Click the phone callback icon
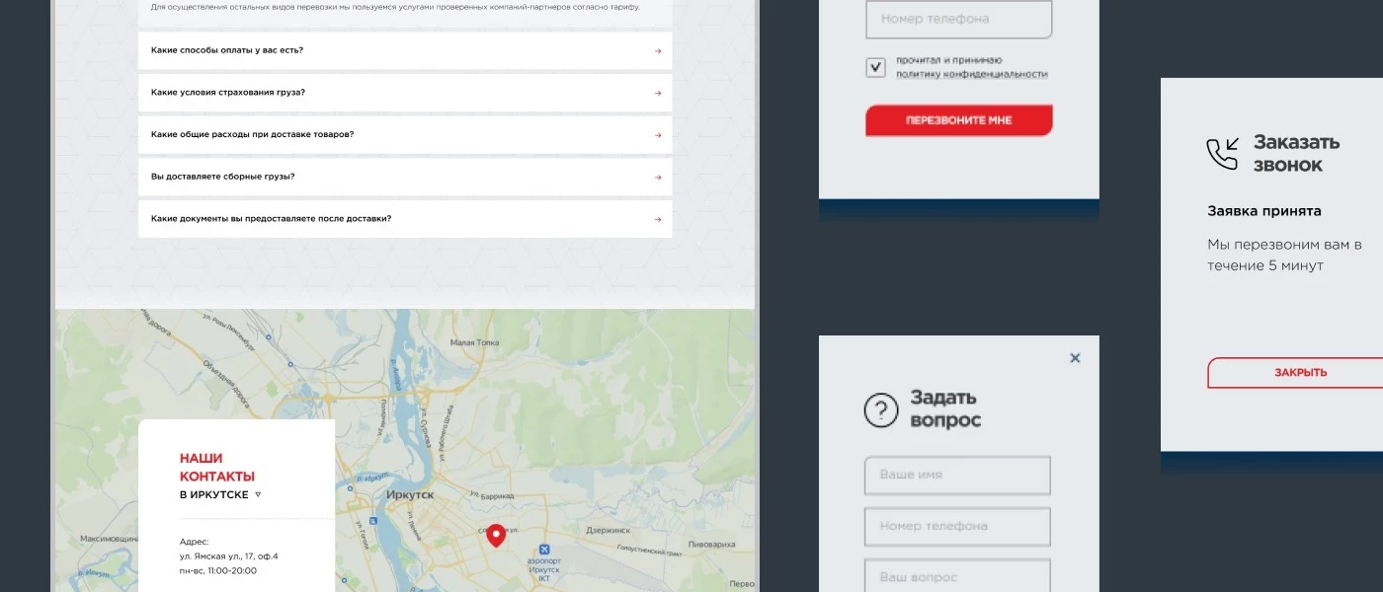Screen dimensions: 1383x592 1222,154
